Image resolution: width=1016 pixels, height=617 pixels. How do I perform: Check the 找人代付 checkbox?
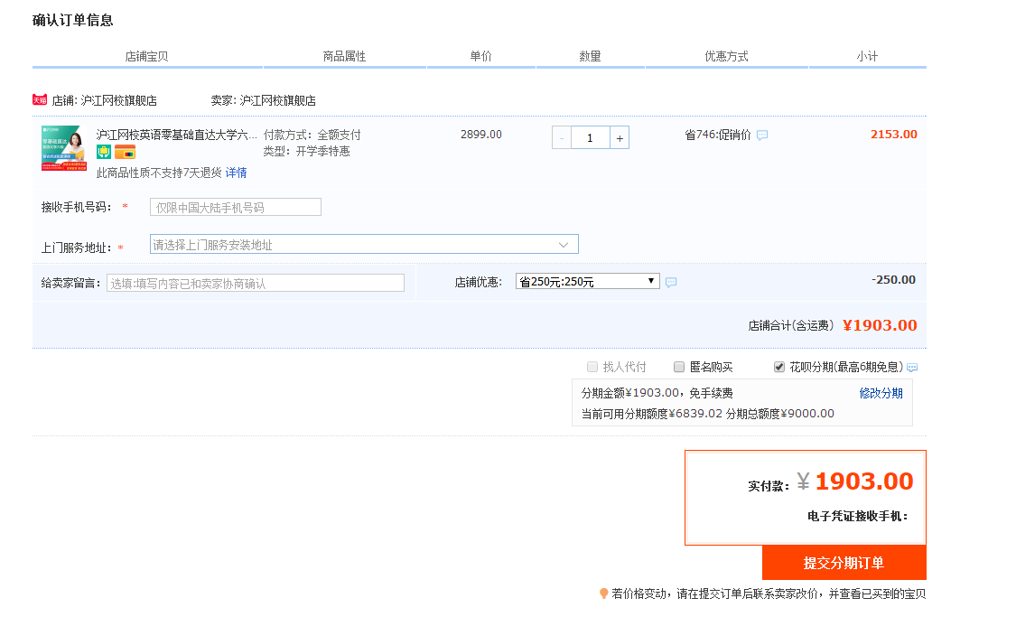(x=592, y=367)
